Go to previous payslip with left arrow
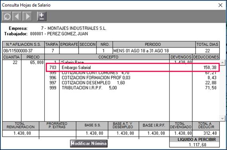This screenshot has width=227, height=150. tap(17, 16)
